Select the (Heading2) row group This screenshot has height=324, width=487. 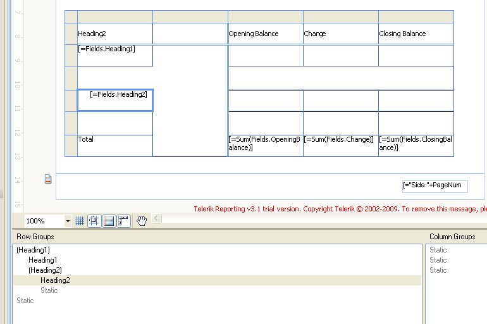[45, 270]
